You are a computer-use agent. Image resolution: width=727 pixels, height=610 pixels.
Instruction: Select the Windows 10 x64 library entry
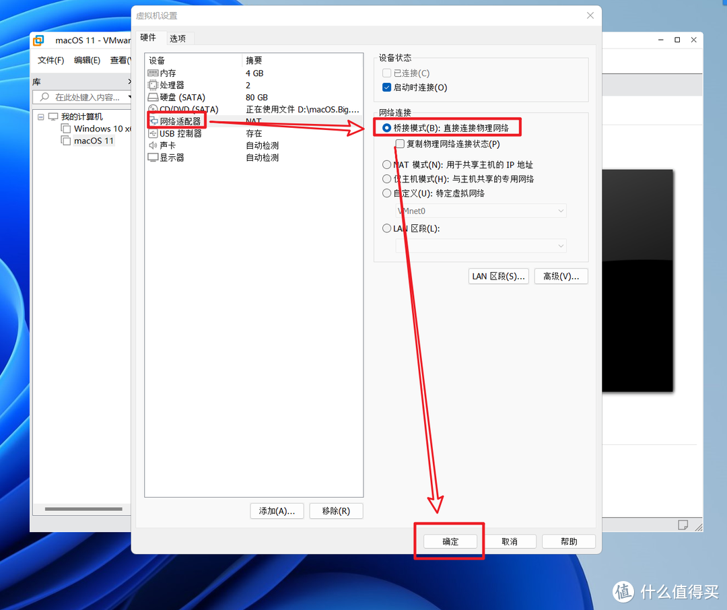[102, 129]
